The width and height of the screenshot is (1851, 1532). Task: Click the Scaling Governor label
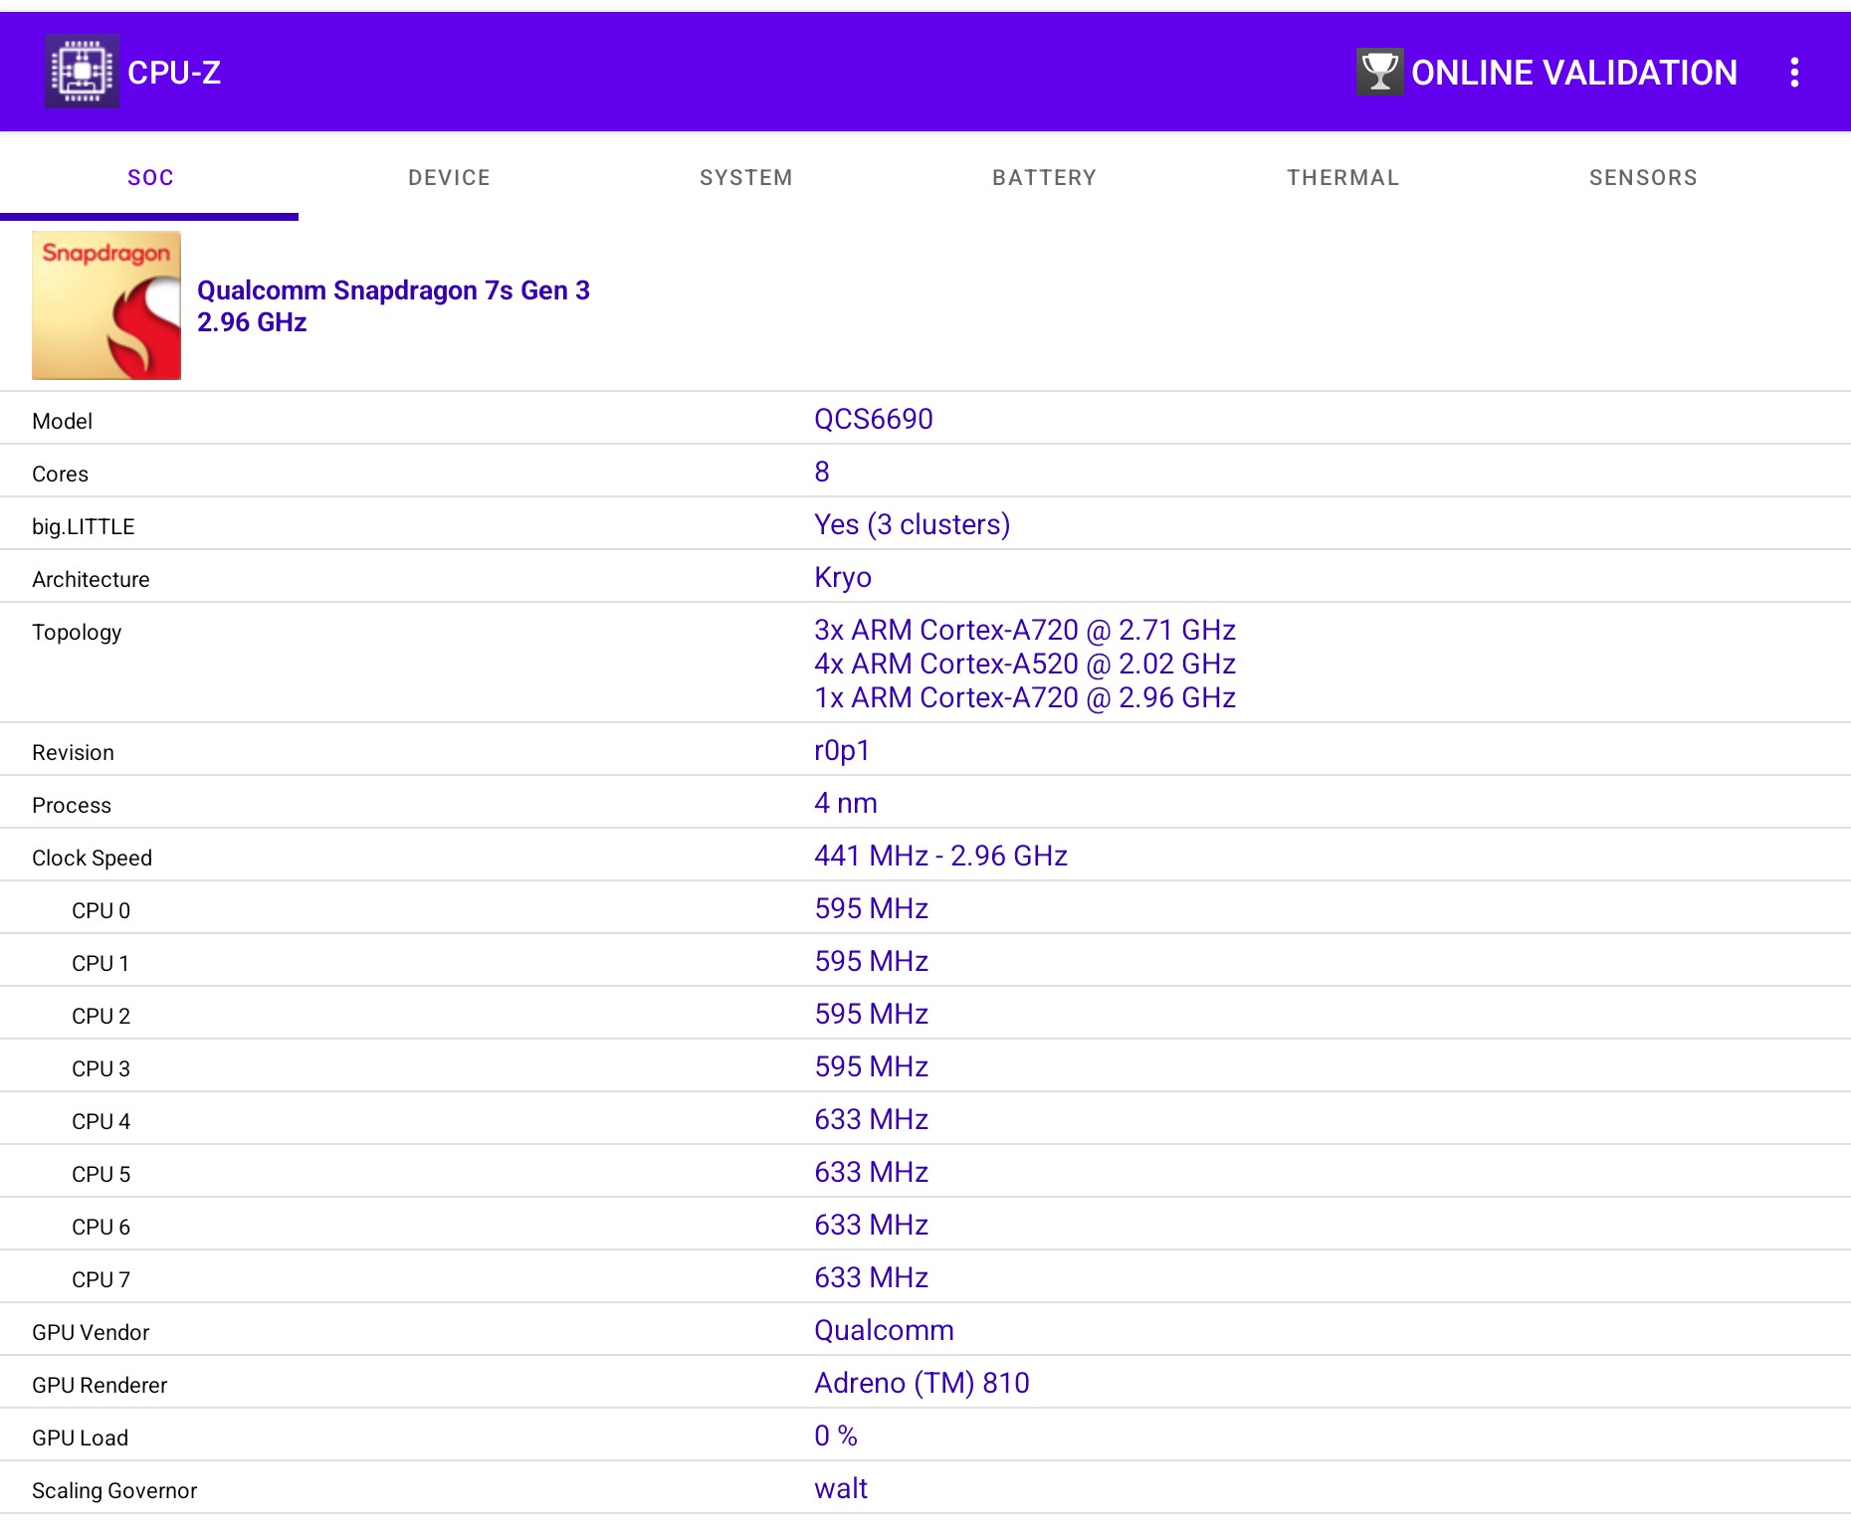pos(114,1490)
